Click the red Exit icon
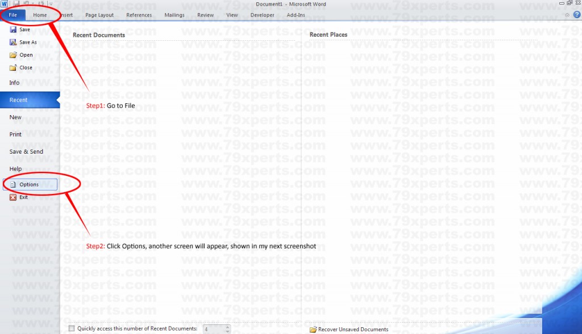This screenshot has height=334, width=582. (13, 197)
